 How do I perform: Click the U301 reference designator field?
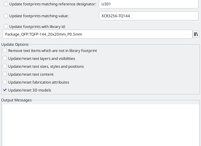149,4
